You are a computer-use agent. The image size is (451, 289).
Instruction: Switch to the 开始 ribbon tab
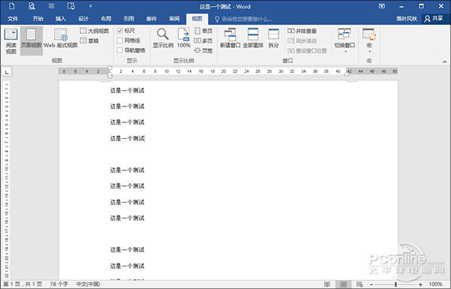(x=38, y=19)
